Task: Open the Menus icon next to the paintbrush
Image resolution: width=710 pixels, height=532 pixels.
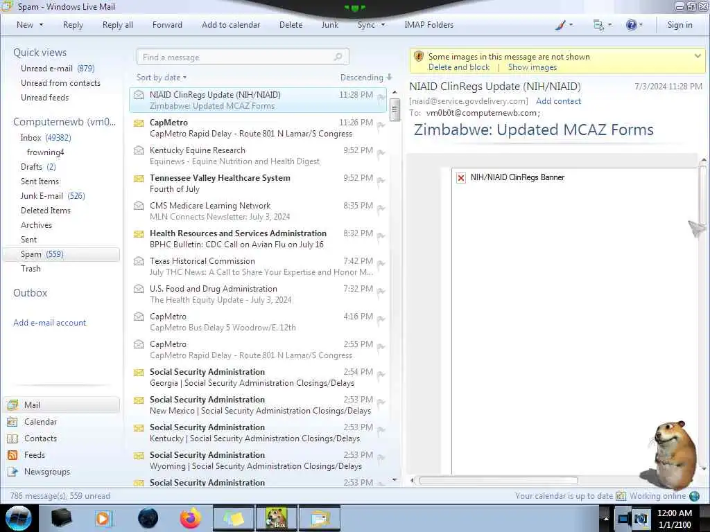Action: coord(598,25)
